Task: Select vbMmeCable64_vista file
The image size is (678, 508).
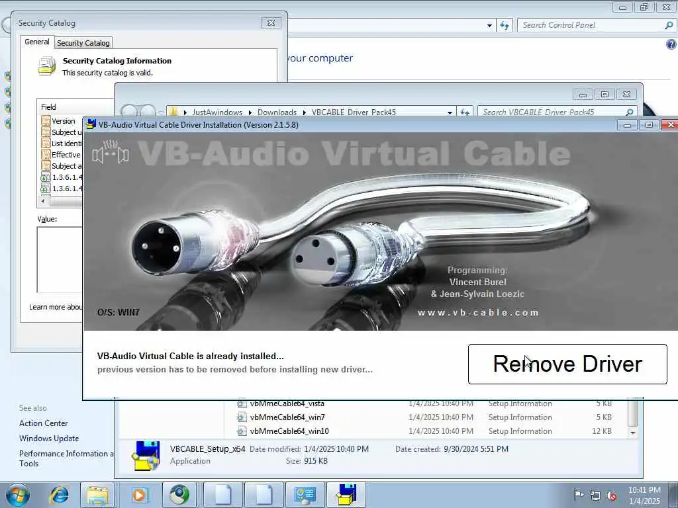Action: click(x=287, y=403)
